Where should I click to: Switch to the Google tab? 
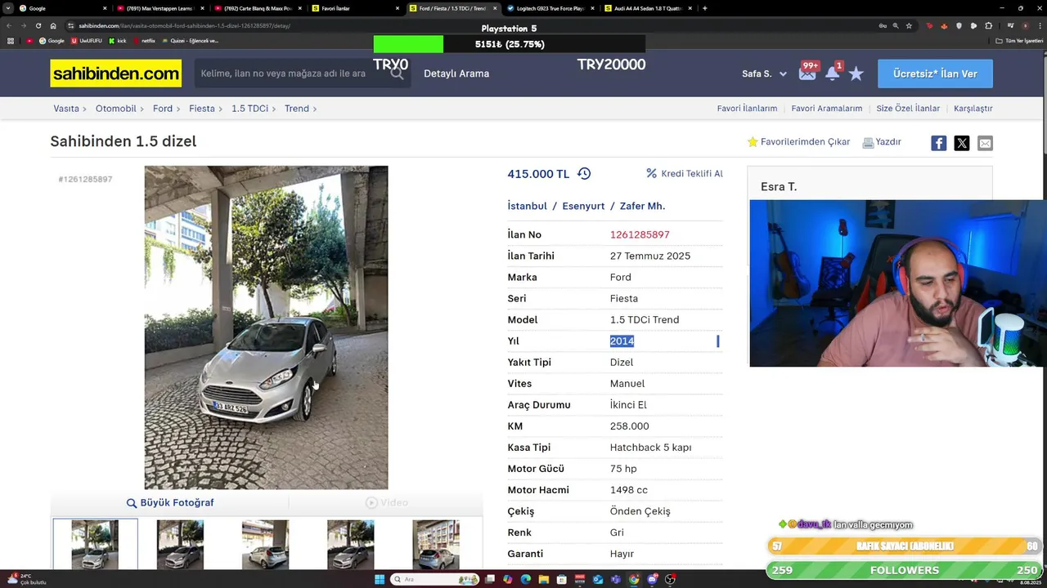pos(63,8)
